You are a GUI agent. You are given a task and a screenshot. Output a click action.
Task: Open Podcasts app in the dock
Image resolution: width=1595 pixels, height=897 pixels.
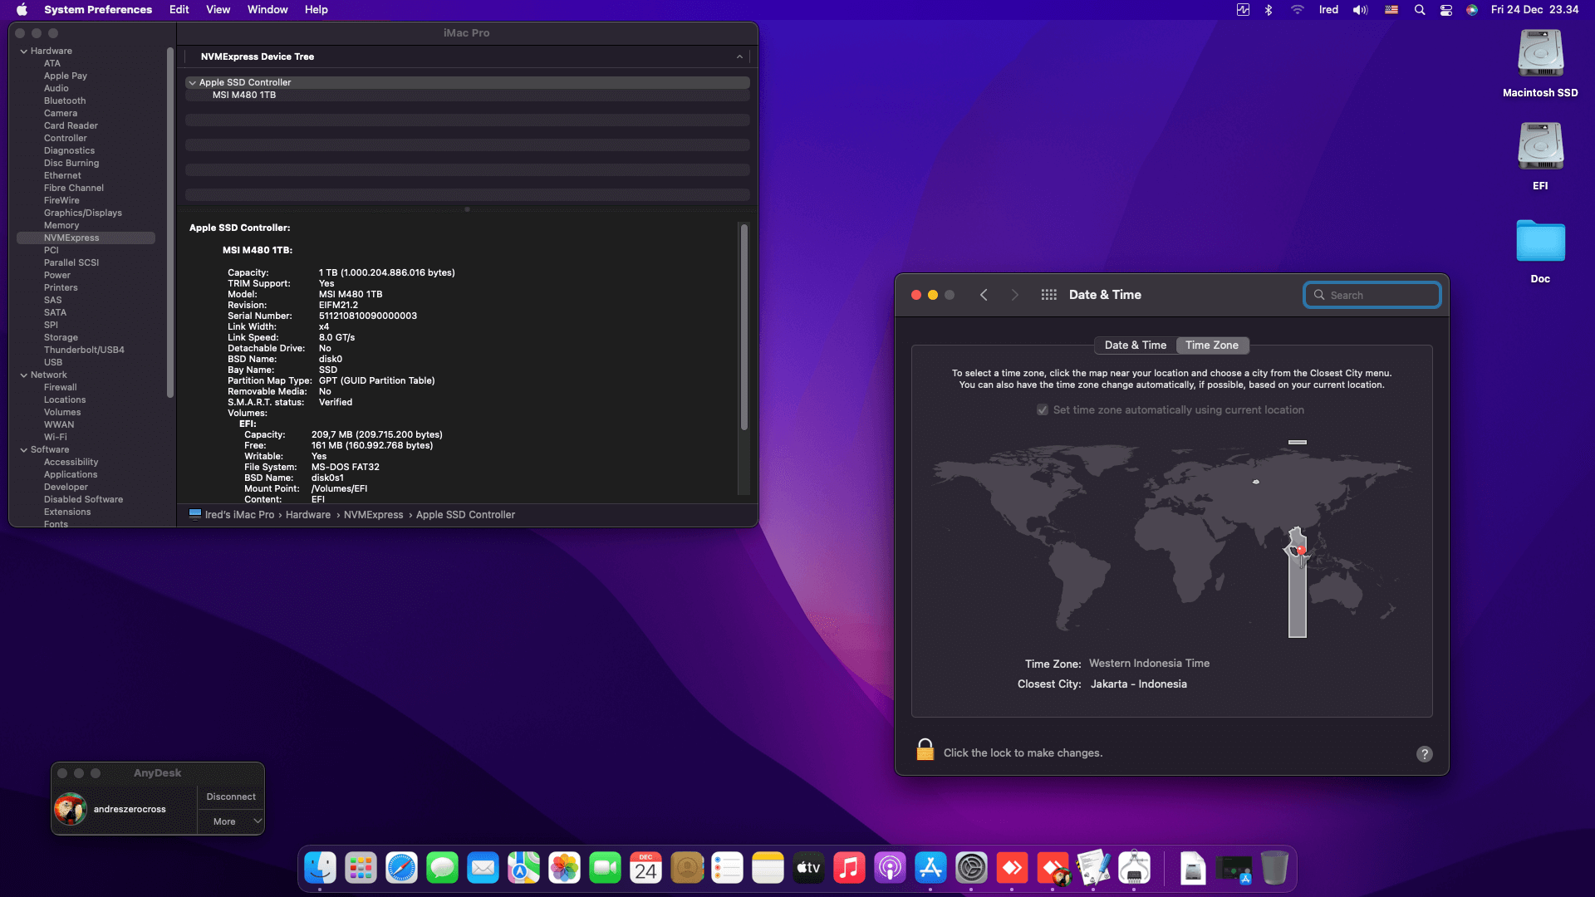click(890, 868)
